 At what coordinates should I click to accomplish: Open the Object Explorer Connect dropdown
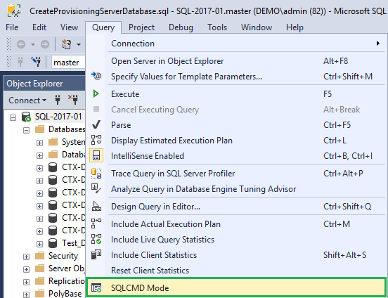coord(27,101)
